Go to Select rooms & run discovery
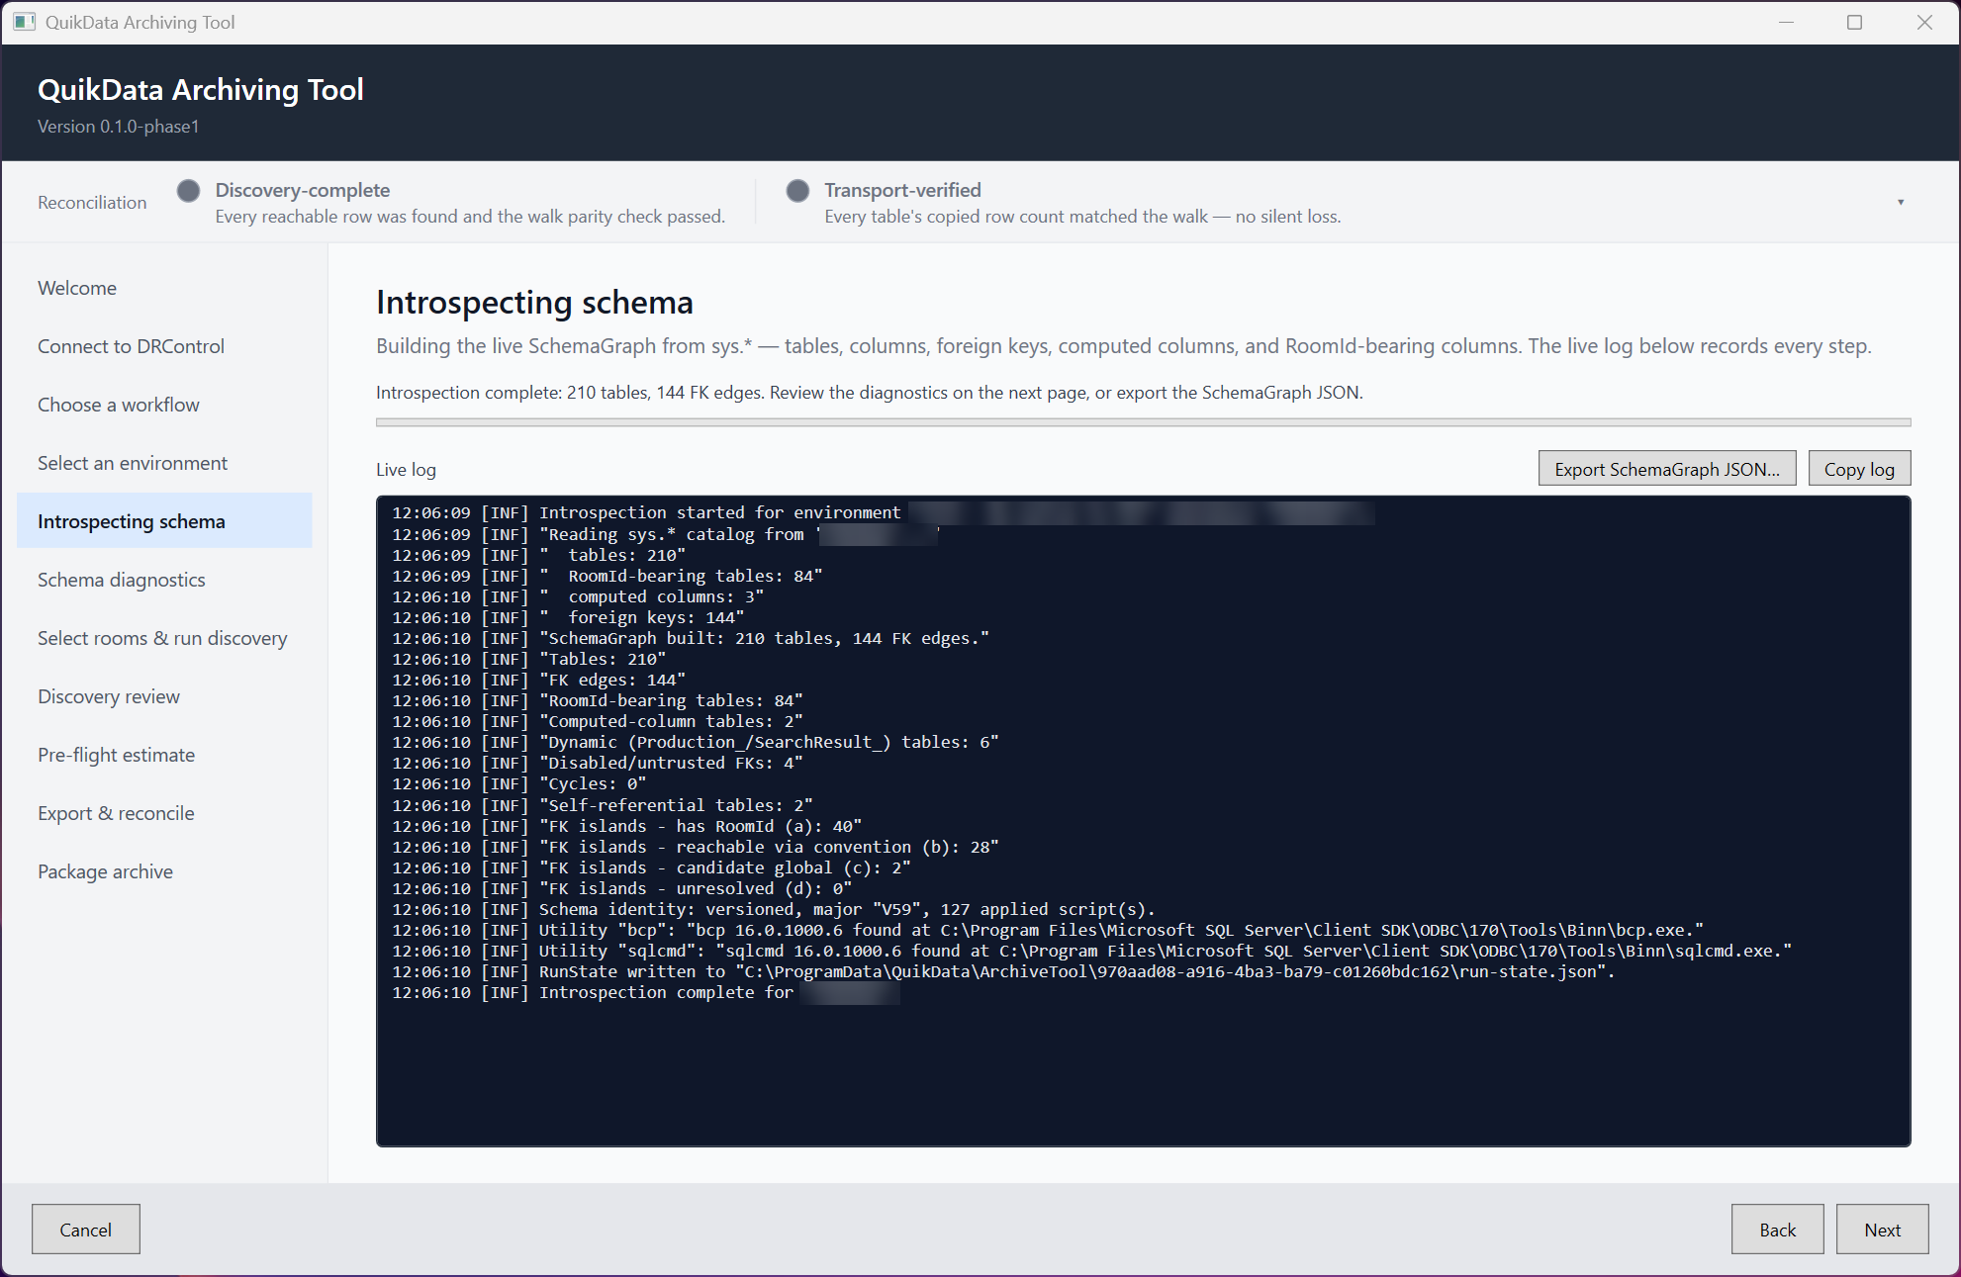The image size is (1961, 1277). (164, 638)
